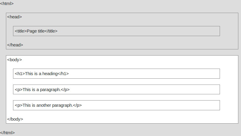The height and width of the screenshot is (136, 241).
Task: Click the opening head tag label
Action: (15, 17)
